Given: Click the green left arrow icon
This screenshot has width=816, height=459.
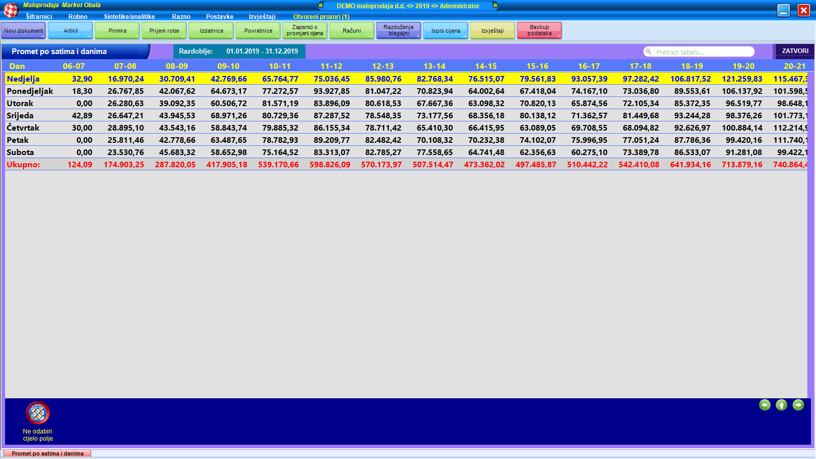Looking at the screenshot, I should click(x=764, y=405).
